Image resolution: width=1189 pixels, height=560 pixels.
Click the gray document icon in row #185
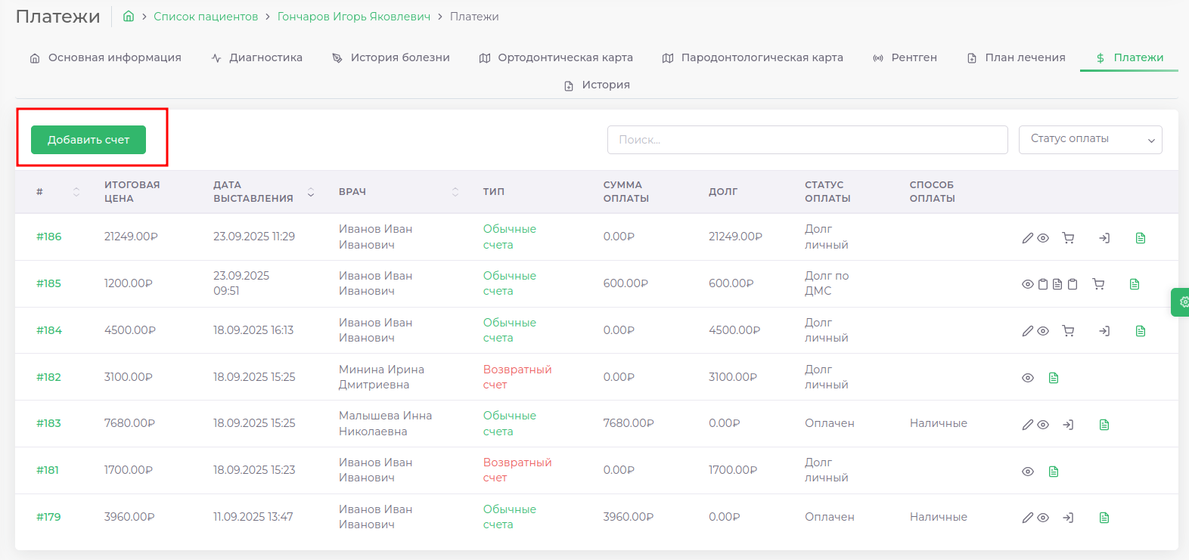1057,284
